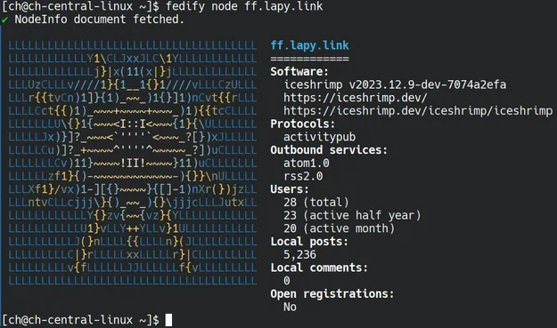Click the 28 (total) users line

click(x=316, y=203)
